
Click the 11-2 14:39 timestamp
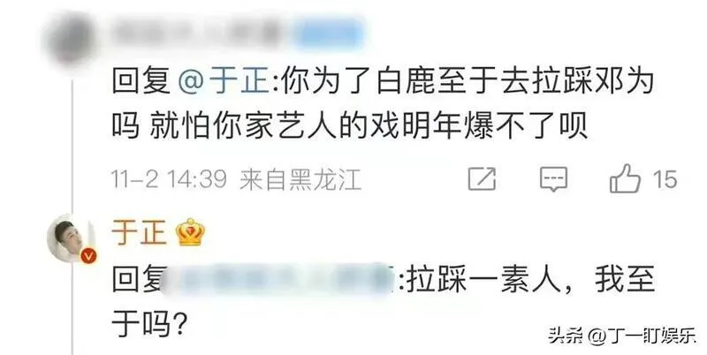(x=169, y=179)
